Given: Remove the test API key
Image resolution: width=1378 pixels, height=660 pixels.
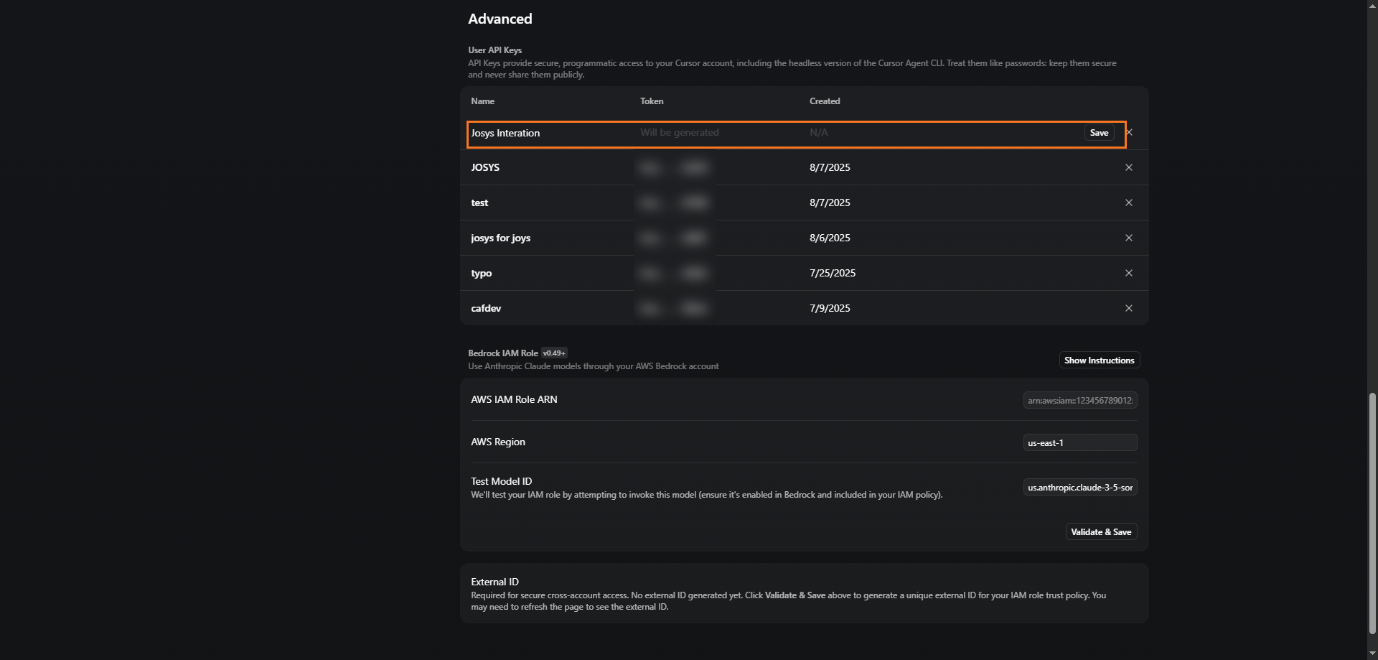Looking at the screenshot, I should pos(1128,203).
